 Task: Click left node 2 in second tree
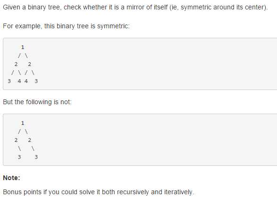point(16,140)
